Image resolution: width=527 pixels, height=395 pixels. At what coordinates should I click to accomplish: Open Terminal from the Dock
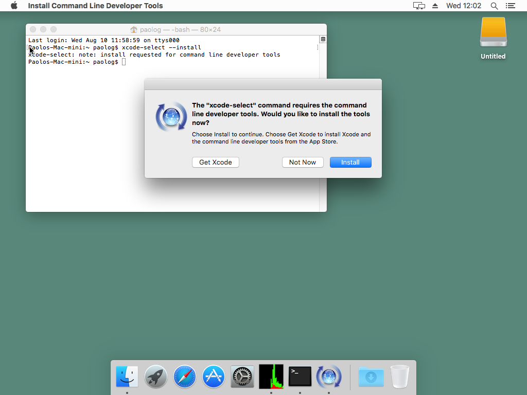tap(300, 376)
